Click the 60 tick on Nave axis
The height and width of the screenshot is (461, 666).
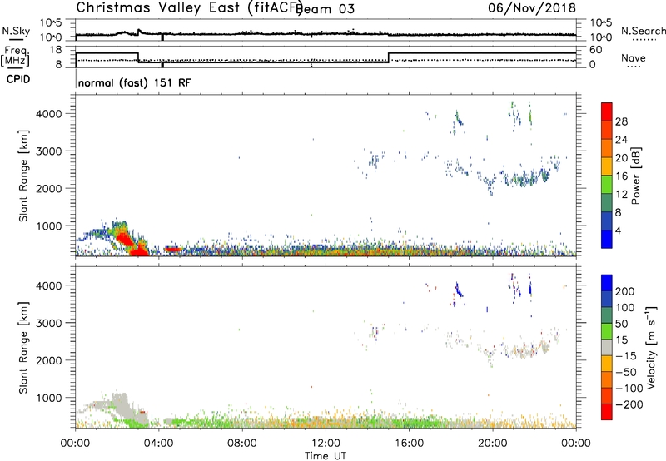tap(596, 50)
